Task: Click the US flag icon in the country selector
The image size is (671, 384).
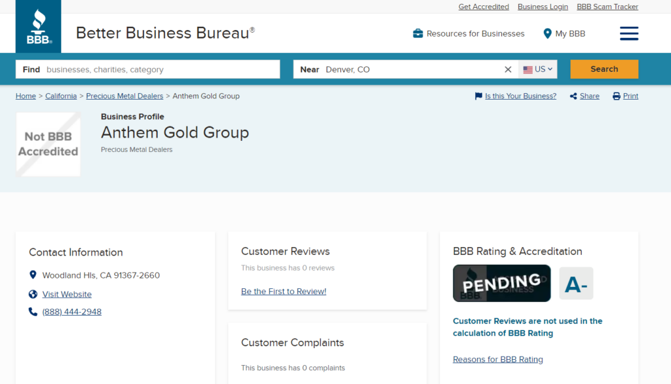Action: 527,69
